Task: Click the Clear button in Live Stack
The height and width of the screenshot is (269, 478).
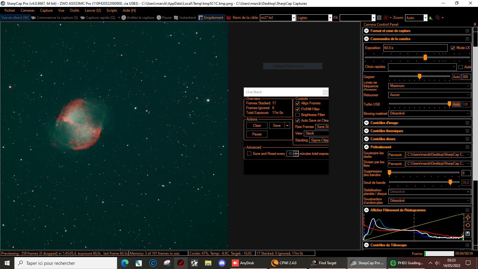Action: click(257, 126)
